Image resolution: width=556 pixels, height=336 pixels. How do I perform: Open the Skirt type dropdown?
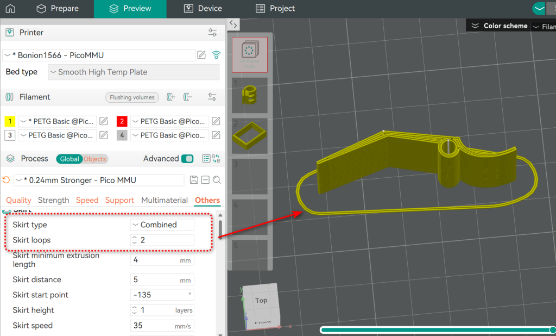click(x=162, y=225)
